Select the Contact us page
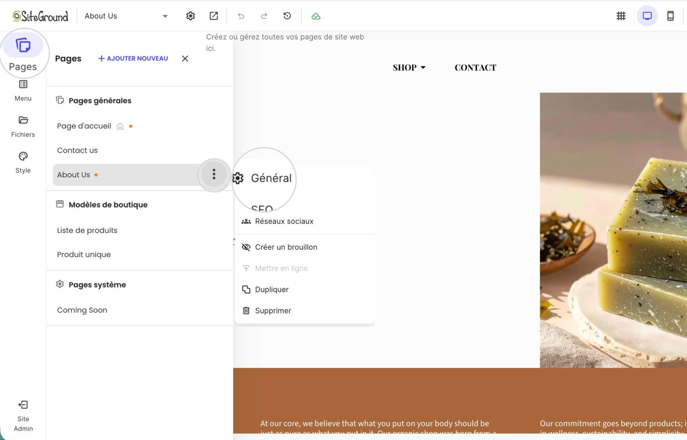Screen dimensions: 687x440 [x=77, y=150]
